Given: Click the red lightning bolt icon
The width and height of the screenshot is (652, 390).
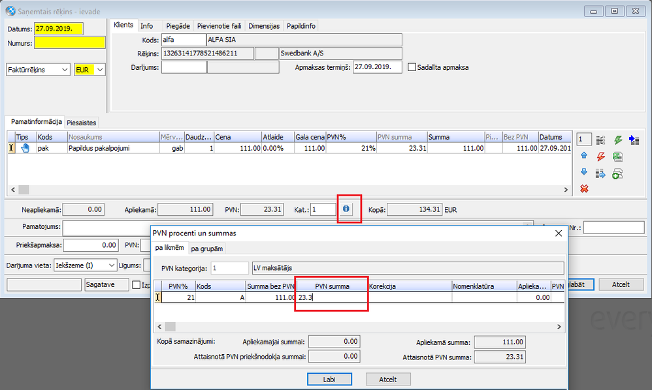Looking at the screenshot, I should [x=600, y=157].
